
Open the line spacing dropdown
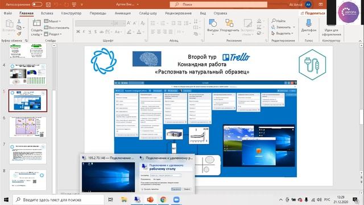(x=187, y=23)
